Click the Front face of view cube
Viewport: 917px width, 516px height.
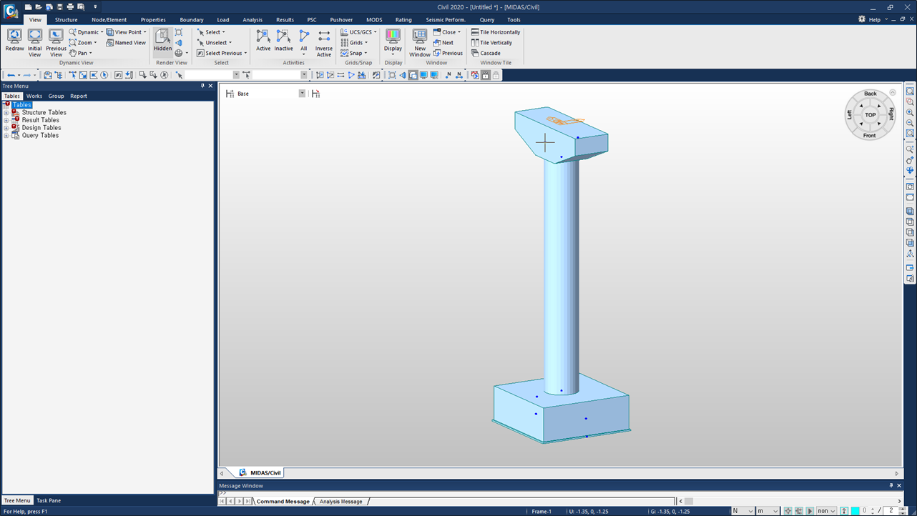tap(869, 135)
